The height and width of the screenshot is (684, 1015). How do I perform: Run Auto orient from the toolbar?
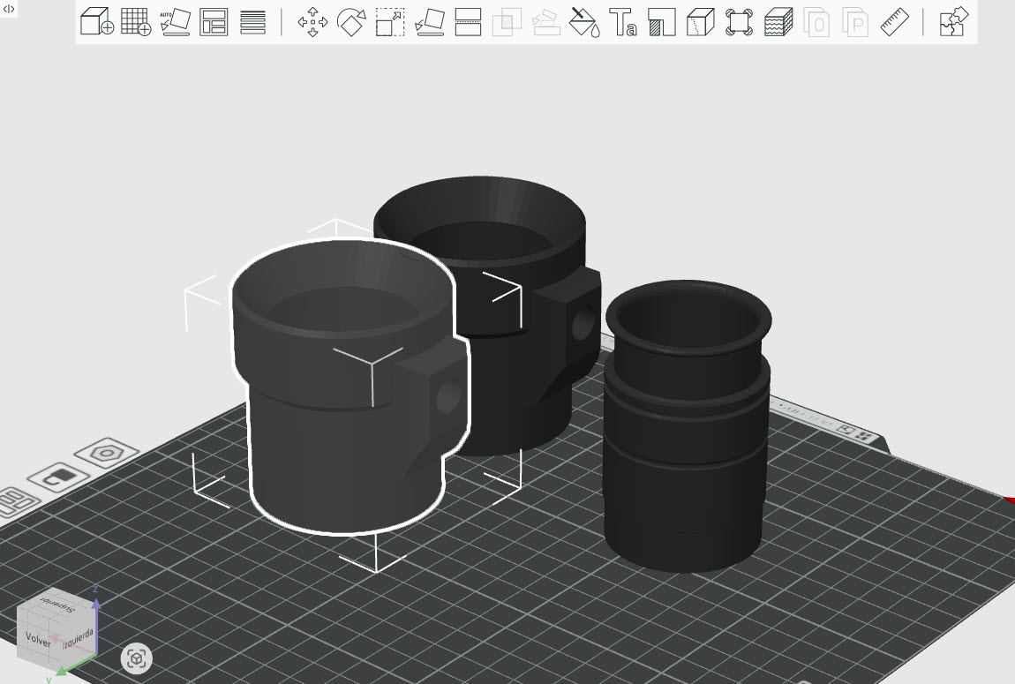pos(175,22)
